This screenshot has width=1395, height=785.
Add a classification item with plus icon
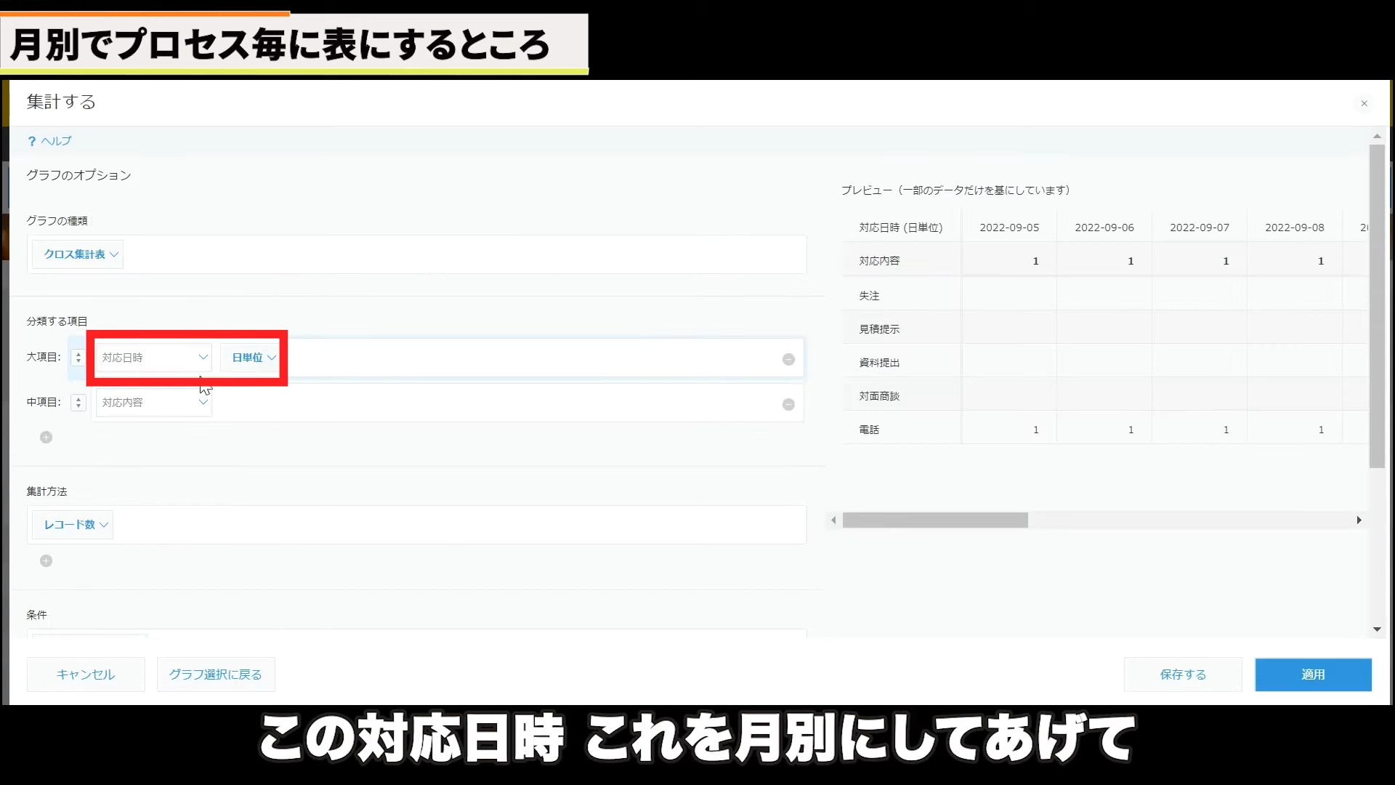pyautogui.click(x=46, y=438)
